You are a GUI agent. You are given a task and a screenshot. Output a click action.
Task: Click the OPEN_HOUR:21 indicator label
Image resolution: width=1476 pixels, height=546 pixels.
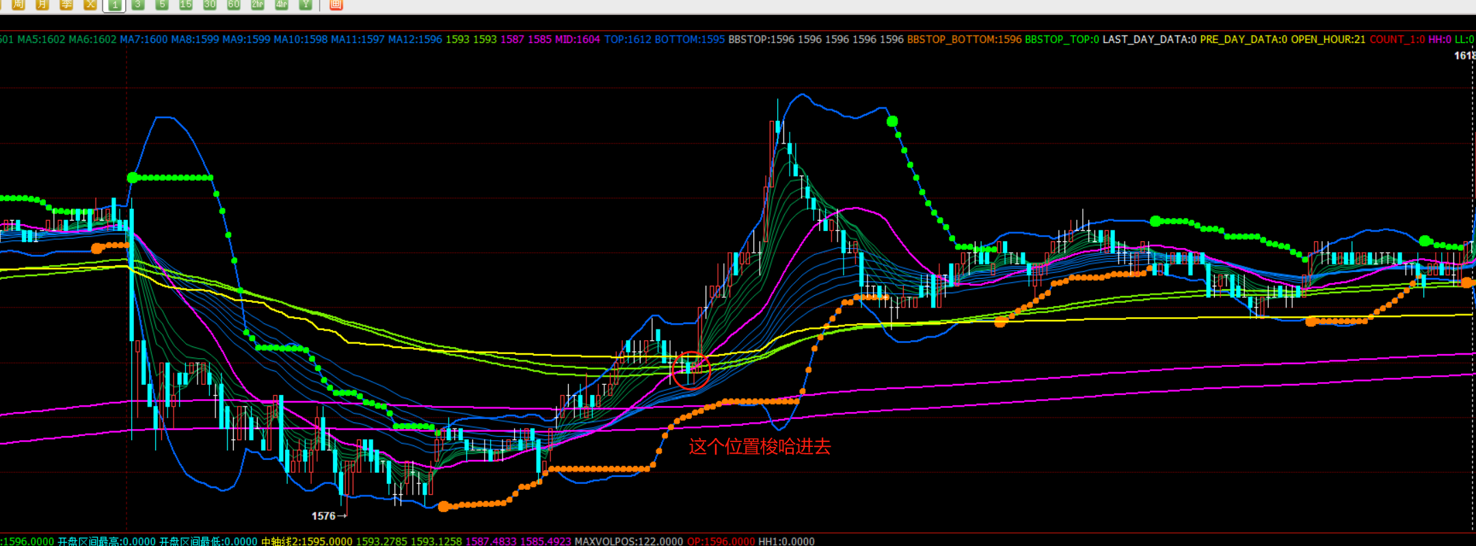click(1328, 40)
